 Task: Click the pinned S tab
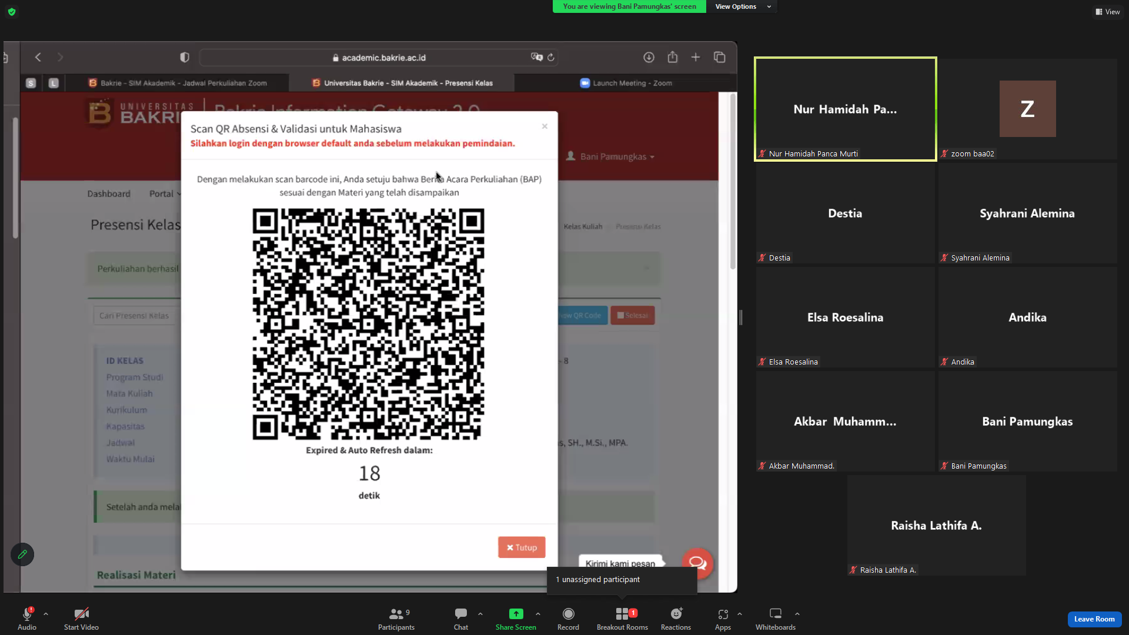(31, 83)
